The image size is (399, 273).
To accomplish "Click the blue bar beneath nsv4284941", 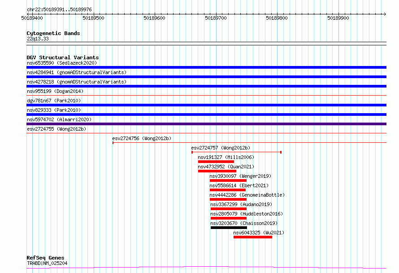I will [206, 77].
